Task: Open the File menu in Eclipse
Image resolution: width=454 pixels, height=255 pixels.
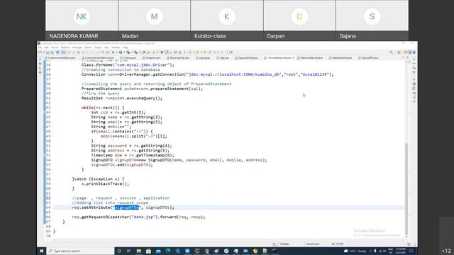Action: [40, 47]
